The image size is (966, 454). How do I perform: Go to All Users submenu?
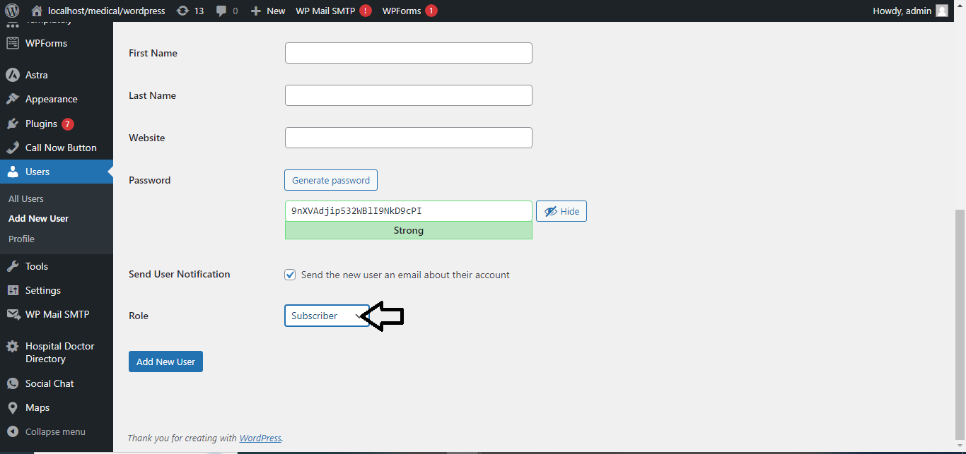coord(26,198)
